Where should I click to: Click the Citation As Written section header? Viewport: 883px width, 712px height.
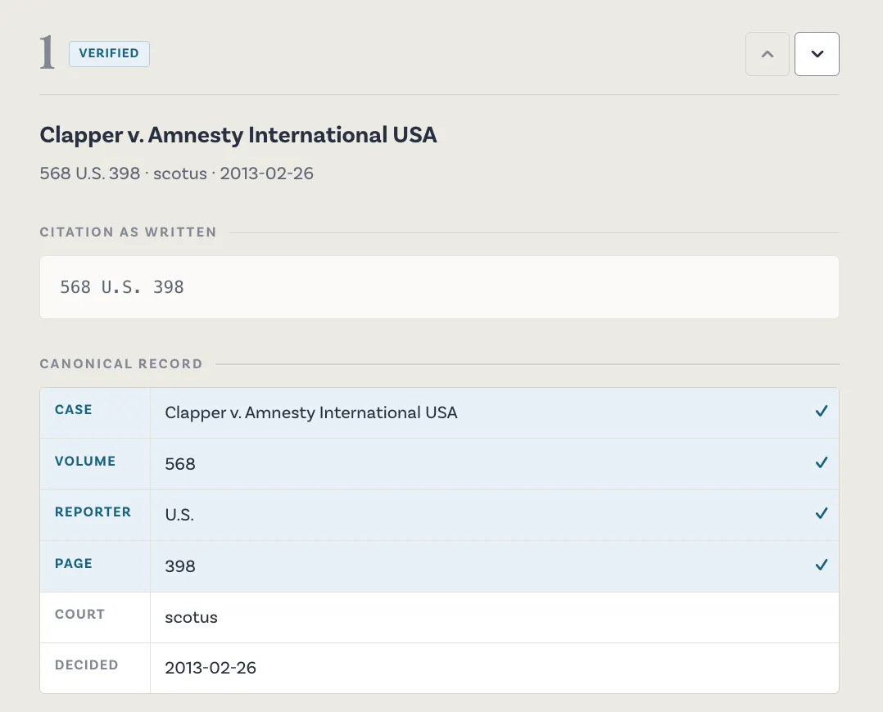click(x=128, y=232)
